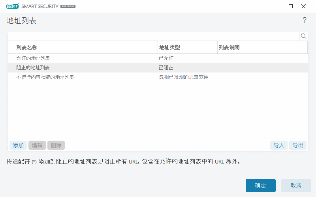Select the 不进行内容扫描的地址列表 row

45,77
